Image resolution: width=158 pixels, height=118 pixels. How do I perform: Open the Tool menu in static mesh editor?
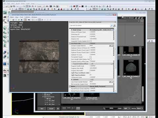point(21,17)
